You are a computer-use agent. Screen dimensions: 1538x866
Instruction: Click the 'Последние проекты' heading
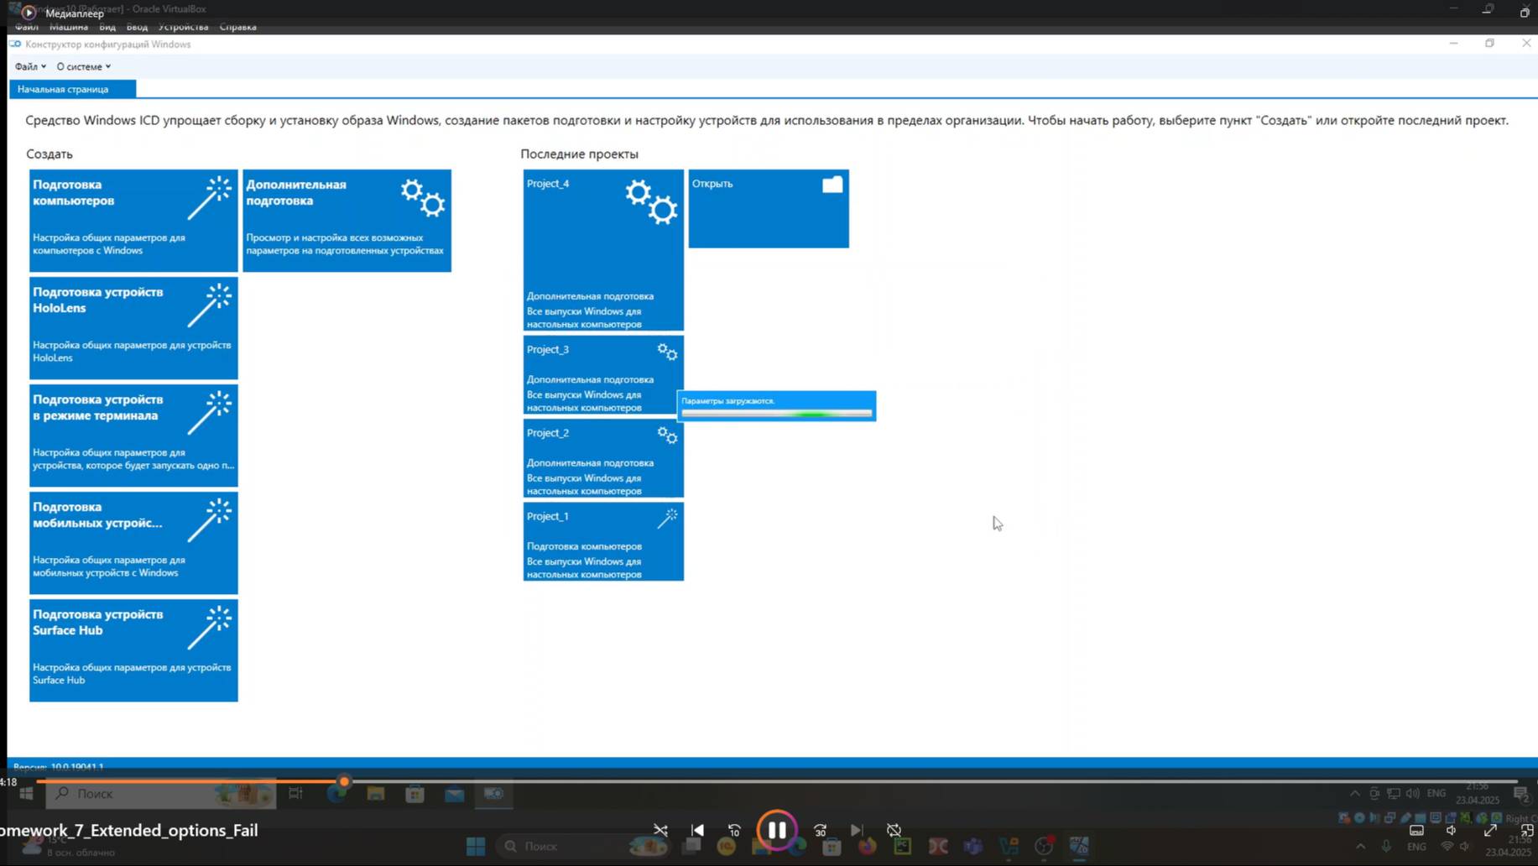(x=579, y=154)
